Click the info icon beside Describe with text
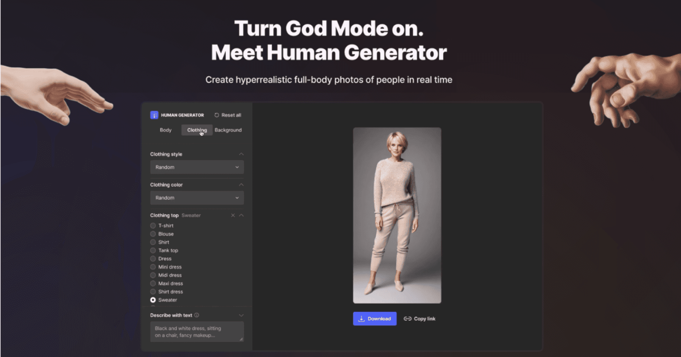The height and width of the screenshot is (357, 681). click(x=197, y=315)
